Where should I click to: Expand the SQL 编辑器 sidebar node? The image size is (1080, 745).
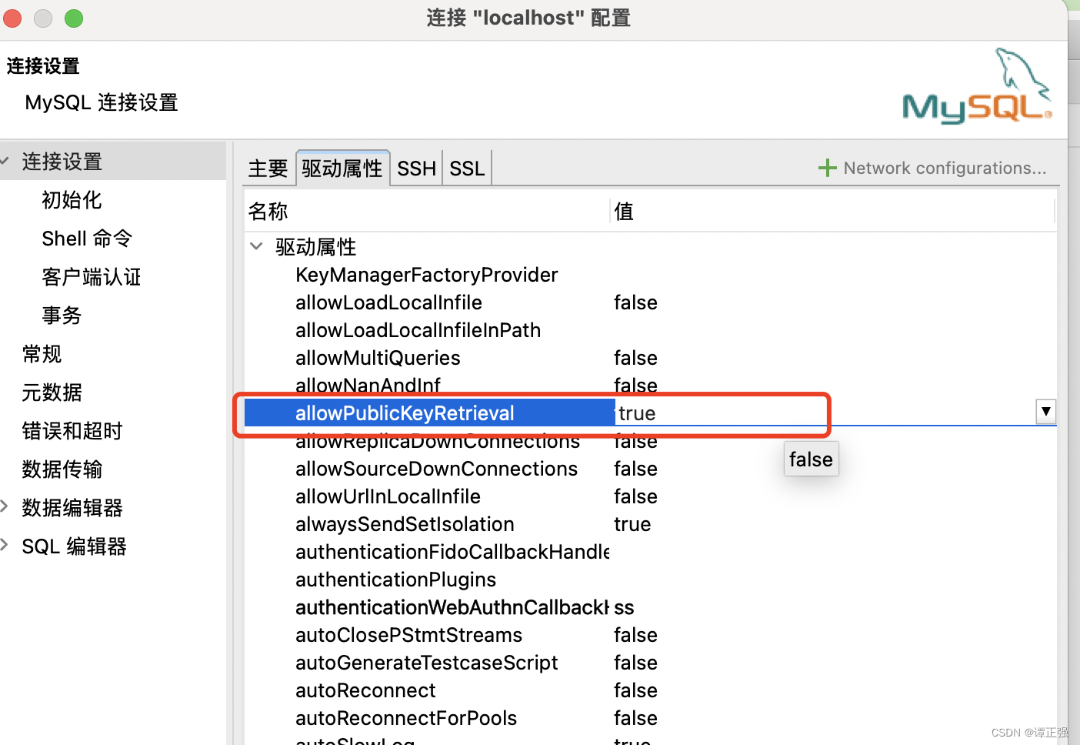coord(5,545)
